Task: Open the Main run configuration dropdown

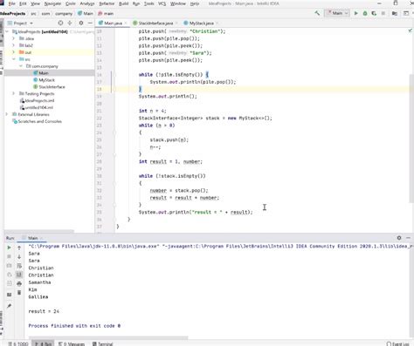Action: pyautogui.click(x=337, y=13)
